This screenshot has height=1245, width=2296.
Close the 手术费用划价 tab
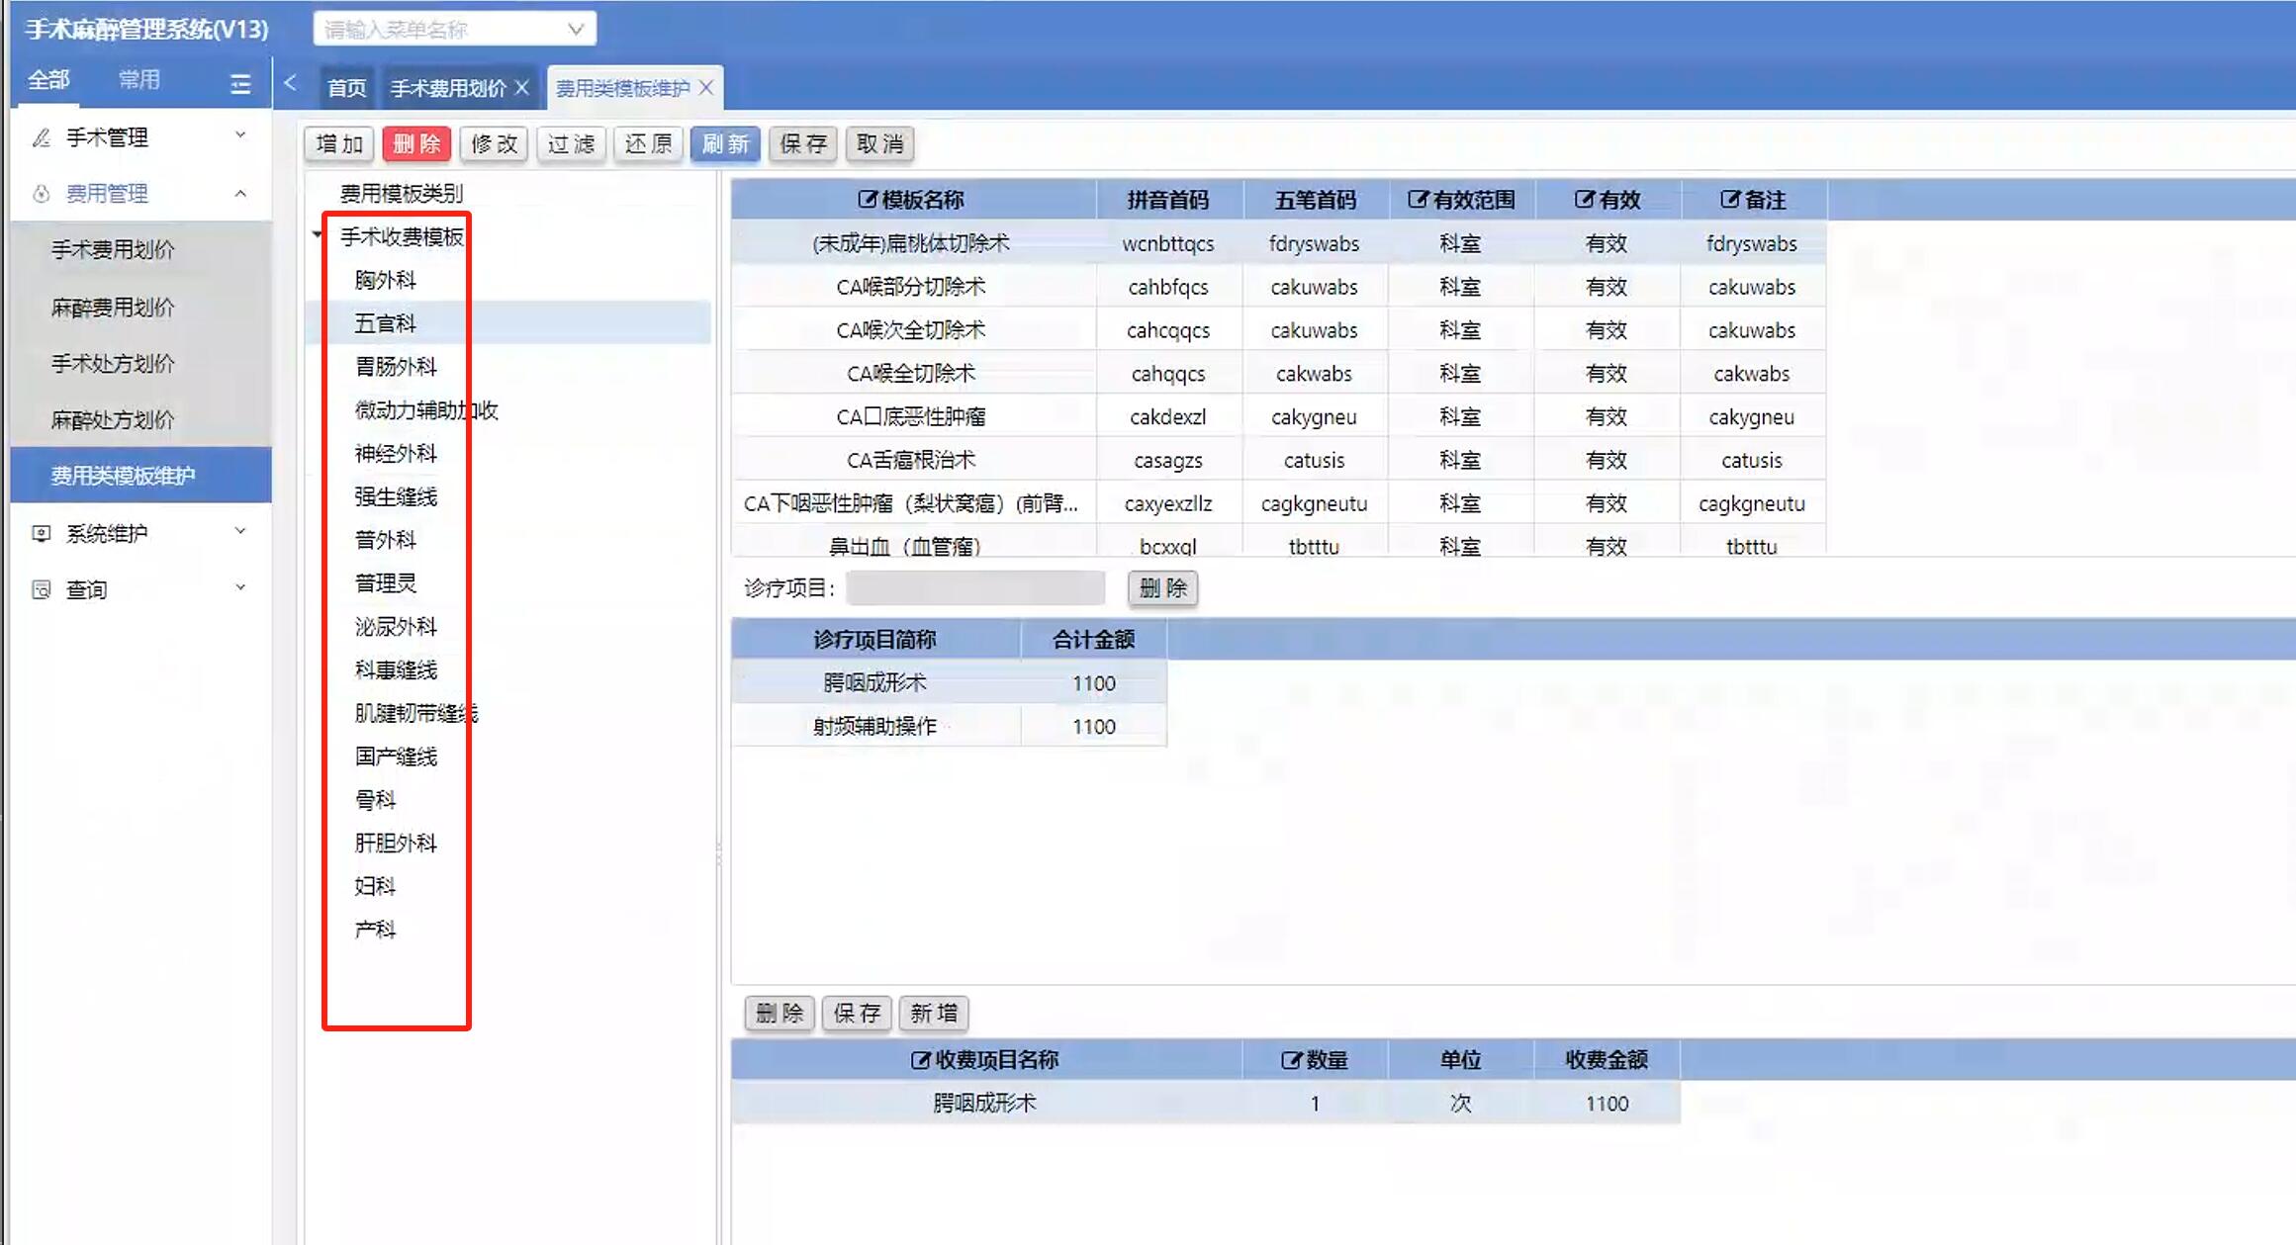[522, 88]
